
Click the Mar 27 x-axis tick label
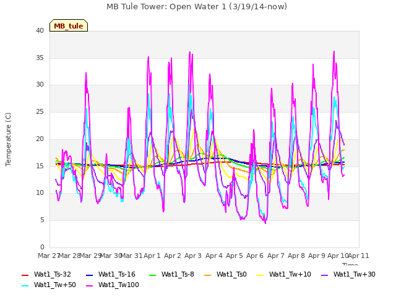coord(48,256)
